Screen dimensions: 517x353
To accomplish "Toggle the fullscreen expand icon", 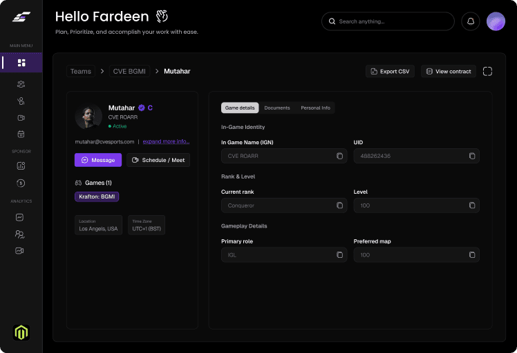I will point(487,72).
